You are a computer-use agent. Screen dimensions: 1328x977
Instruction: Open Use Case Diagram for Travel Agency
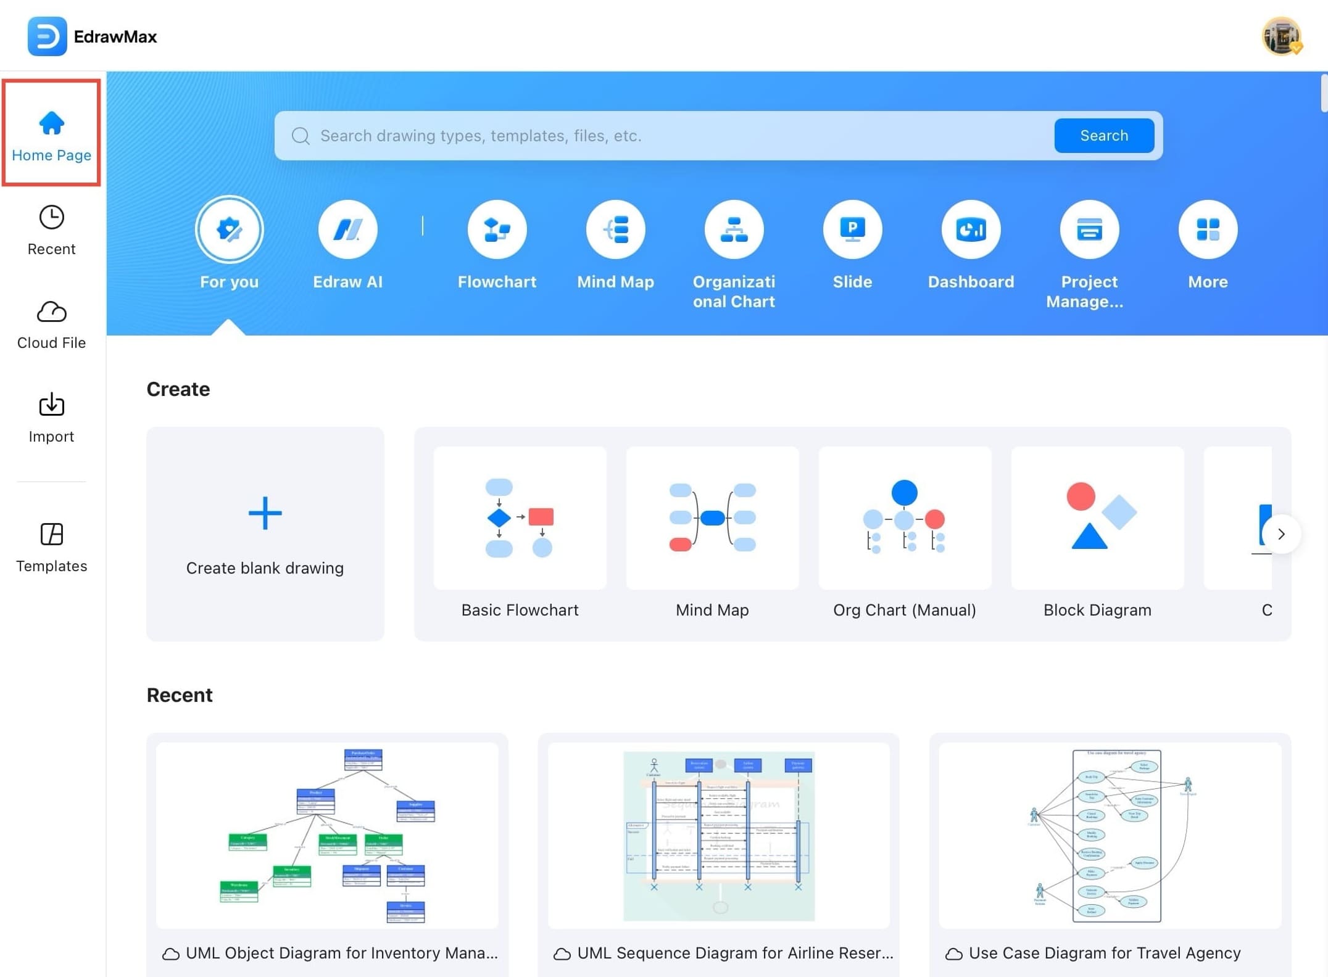pos(1110,836)
